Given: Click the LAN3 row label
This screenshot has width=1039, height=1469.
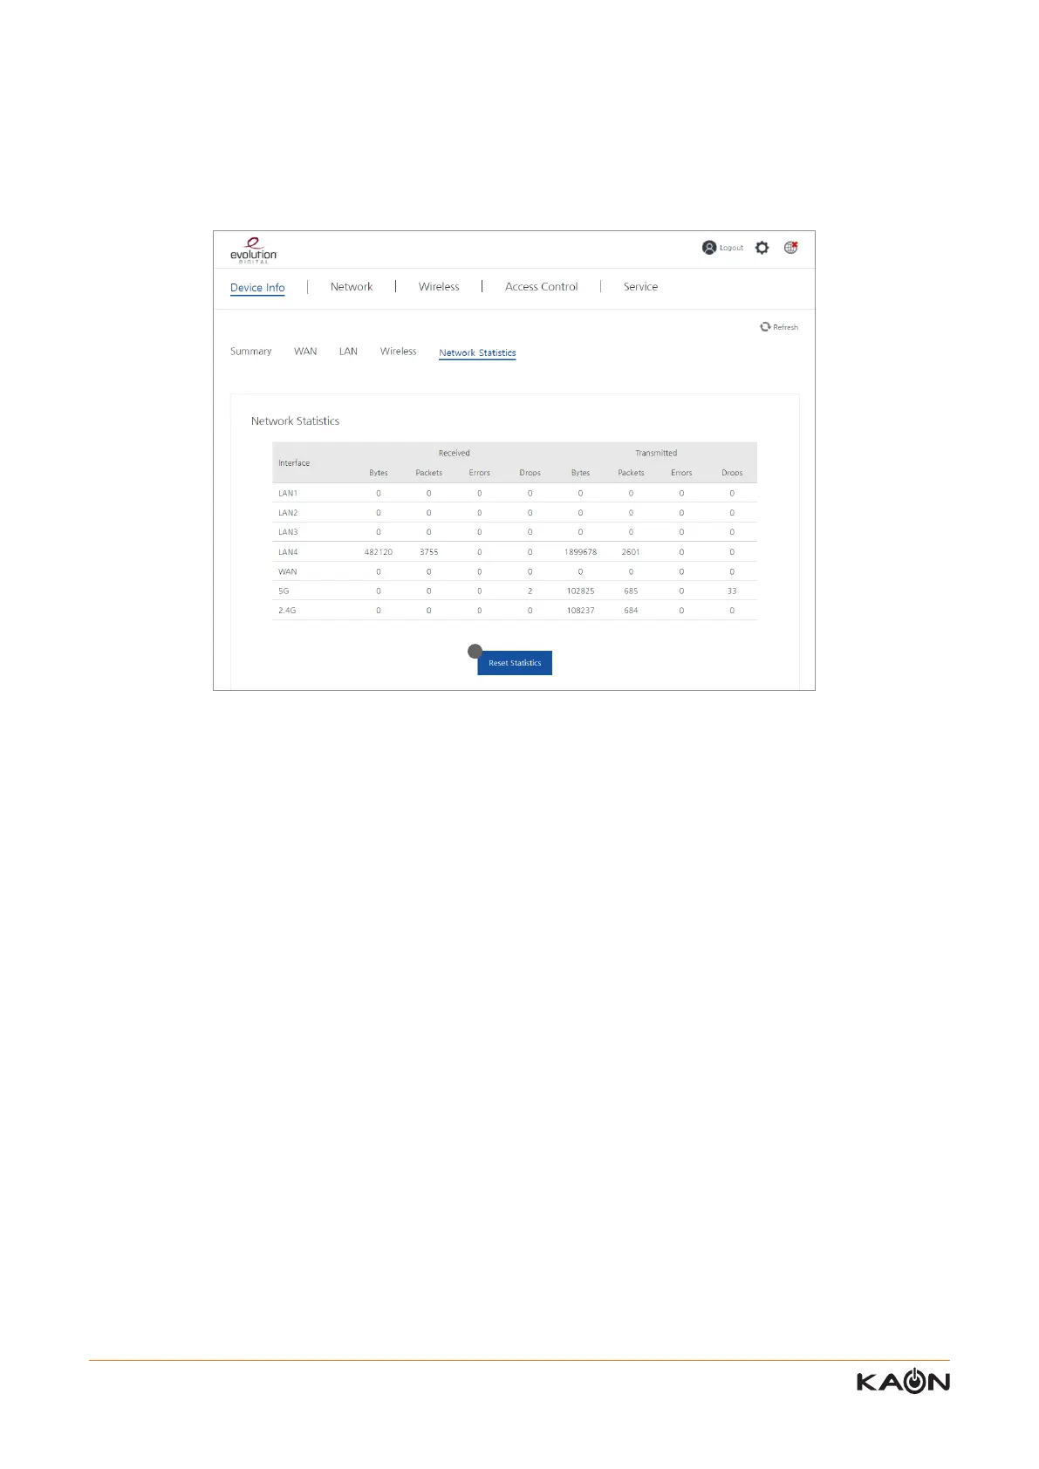Looking at the screenshot, I should pos(288,532).
